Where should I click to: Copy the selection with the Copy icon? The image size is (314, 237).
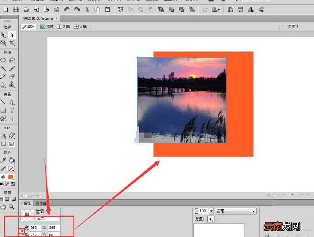pos(97,10)
